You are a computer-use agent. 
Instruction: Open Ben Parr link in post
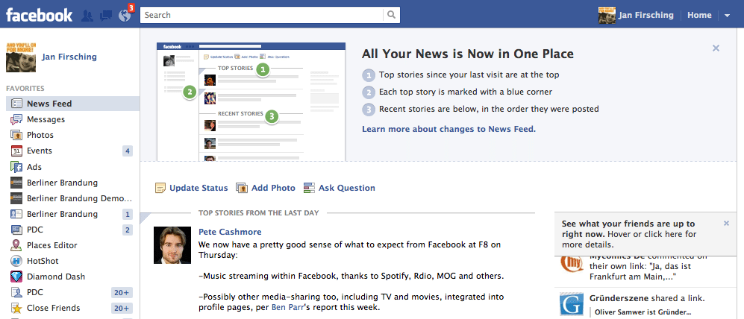coord(287,308)
